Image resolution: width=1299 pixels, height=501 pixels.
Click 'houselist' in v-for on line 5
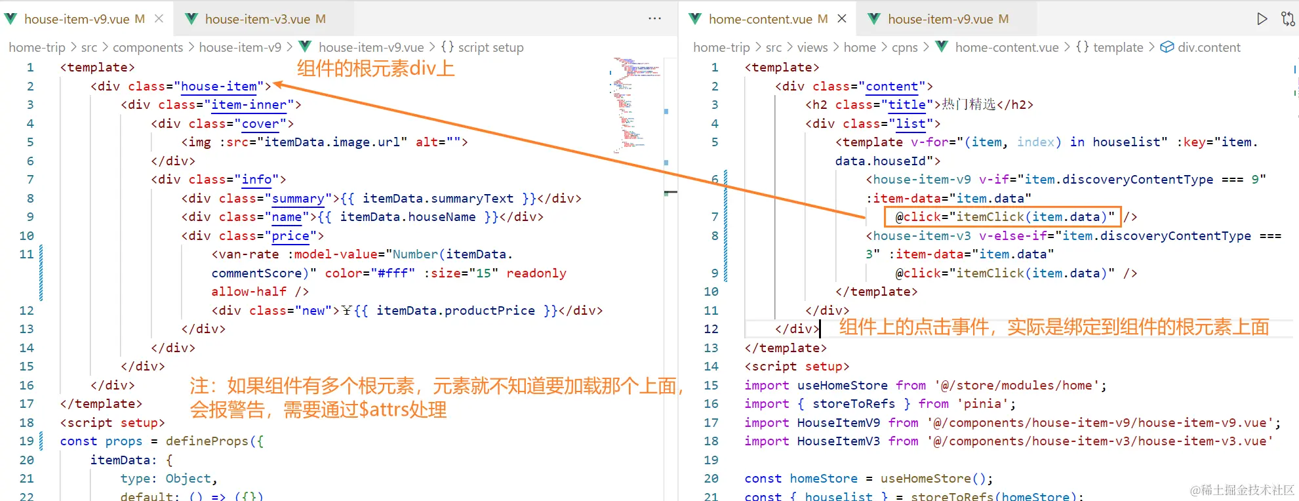tap(1126, 142)
